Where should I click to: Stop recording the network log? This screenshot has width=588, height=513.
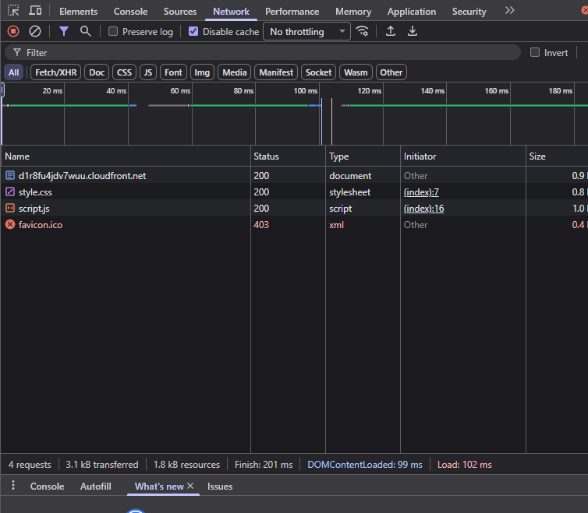[x=13, y=31]
